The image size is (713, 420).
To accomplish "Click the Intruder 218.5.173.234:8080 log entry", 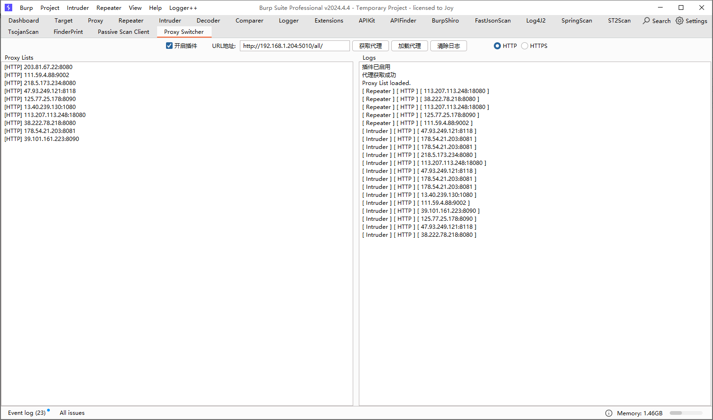I will (x=420, y=155).
